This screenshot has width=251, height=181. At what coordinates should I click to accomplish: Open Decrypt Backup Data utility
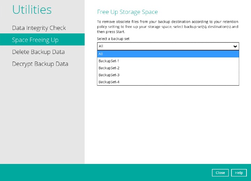40,64
